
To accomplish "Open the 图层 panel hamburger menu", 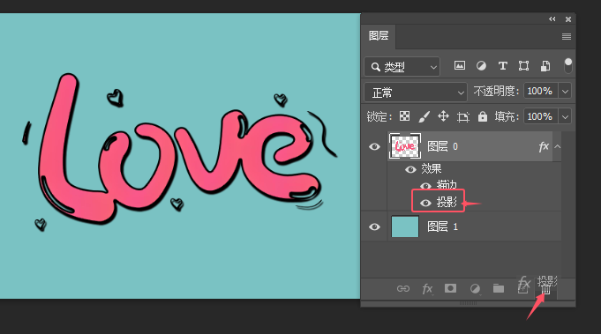I will click(x=566, y=36).
